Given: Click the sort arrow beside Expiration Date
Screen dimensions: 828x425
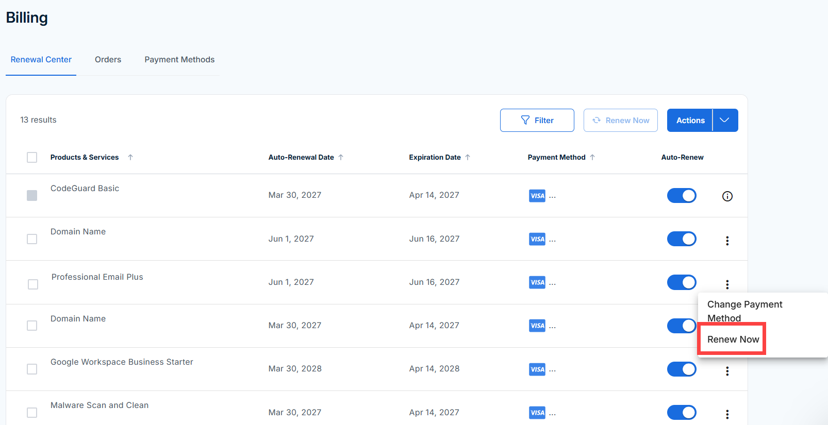Looking at the screenshot, I should click(468, 157).
